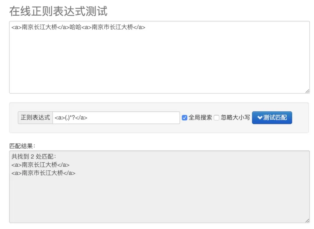Toggle 全局搜索 search mode off
This screenshot has height=229, width=314.
(185, 117)
